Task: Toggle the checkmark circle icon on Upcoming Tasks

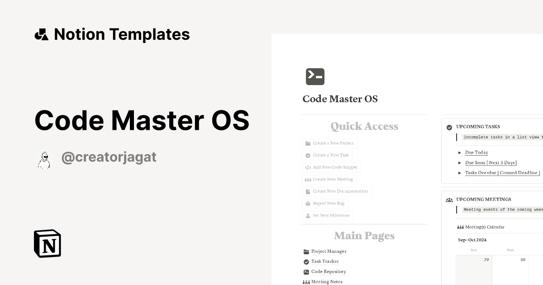Action: click(x=448, y=127)
